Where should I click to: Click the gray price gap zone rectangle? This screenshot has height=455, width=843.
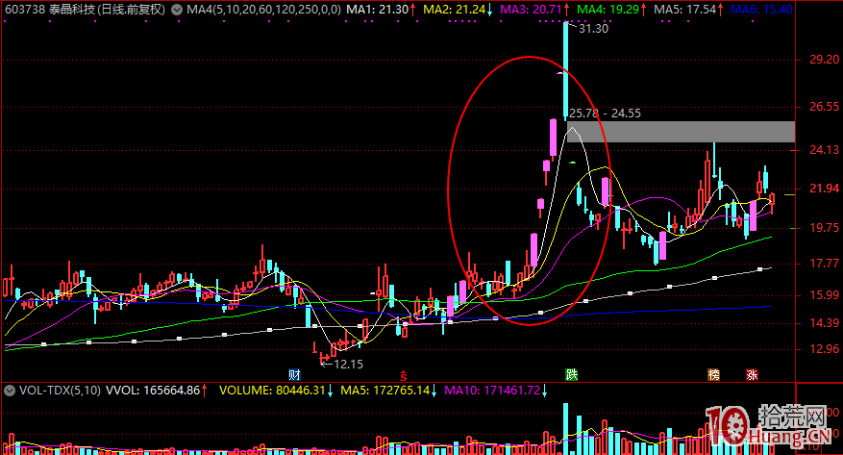681,132
